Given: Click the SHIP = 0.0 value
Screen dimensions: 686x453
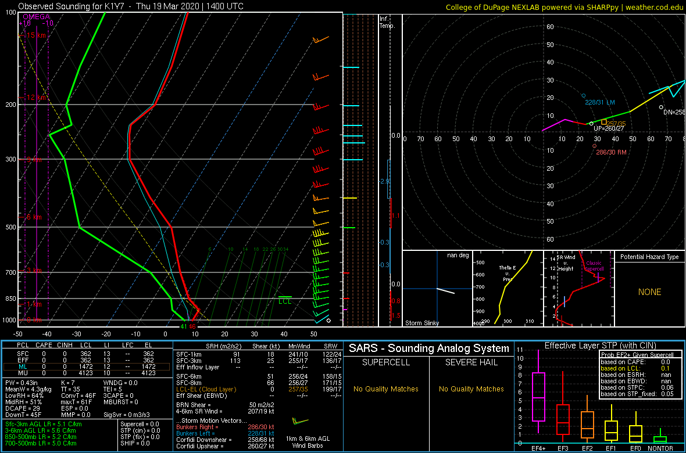Looking at the screenshot, I should coord(135,443).
